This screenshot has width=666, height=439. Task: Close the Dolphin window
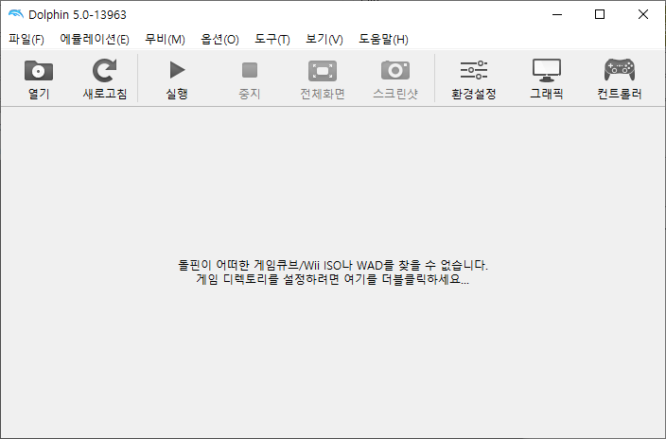pyautogui.click(x=643, y=14)
